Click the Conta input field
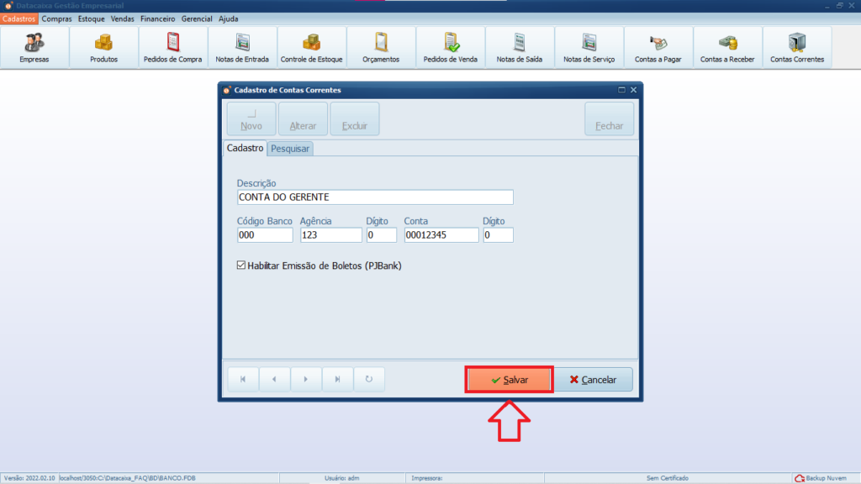Viewport: 861px width, 484px height. (441, 235)
